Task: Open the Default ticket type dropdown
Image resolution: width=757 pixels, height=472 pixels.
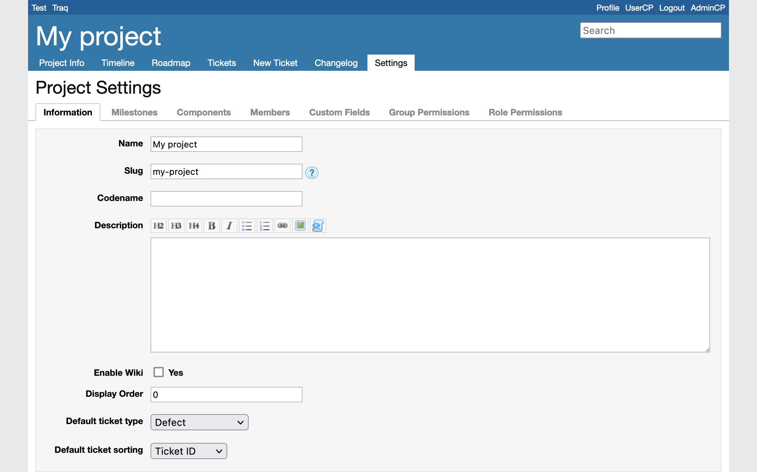Action: click(x=199, y=422)
